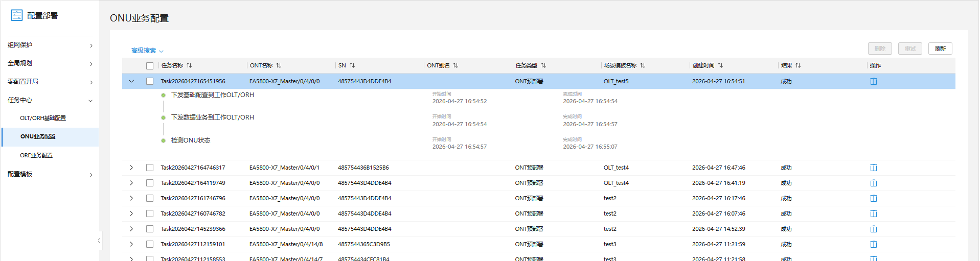Click trash icon for Task20260427112159101
Screen dimensions: 980x261
pos(874,244)
